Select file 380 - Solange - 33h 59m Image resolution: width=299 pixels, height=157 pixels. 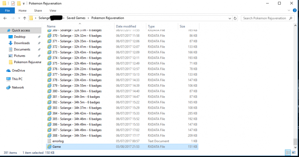coord(122,91)
